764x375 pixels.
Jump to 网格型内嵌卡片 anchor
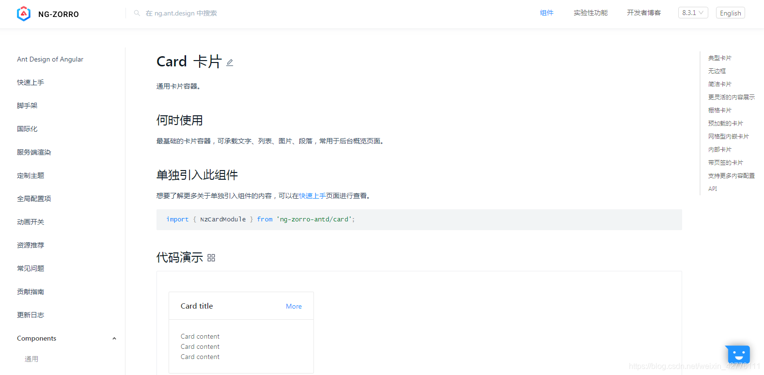pos(729,137)
